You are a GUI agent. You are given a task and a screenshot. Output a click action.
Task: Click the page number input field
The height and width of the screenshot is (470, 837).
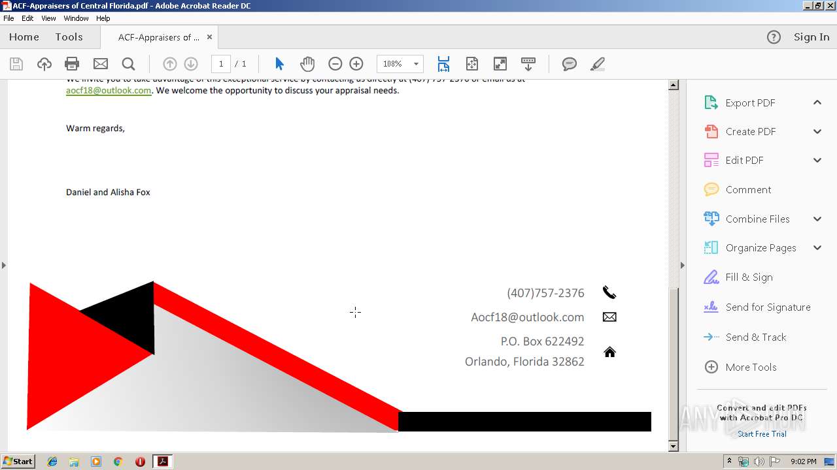point(221,64)
